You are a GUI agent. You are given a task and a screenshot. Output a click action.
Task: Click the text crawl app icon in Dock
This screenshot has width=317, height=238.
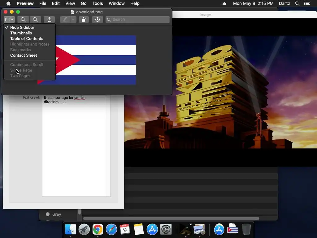186,230
